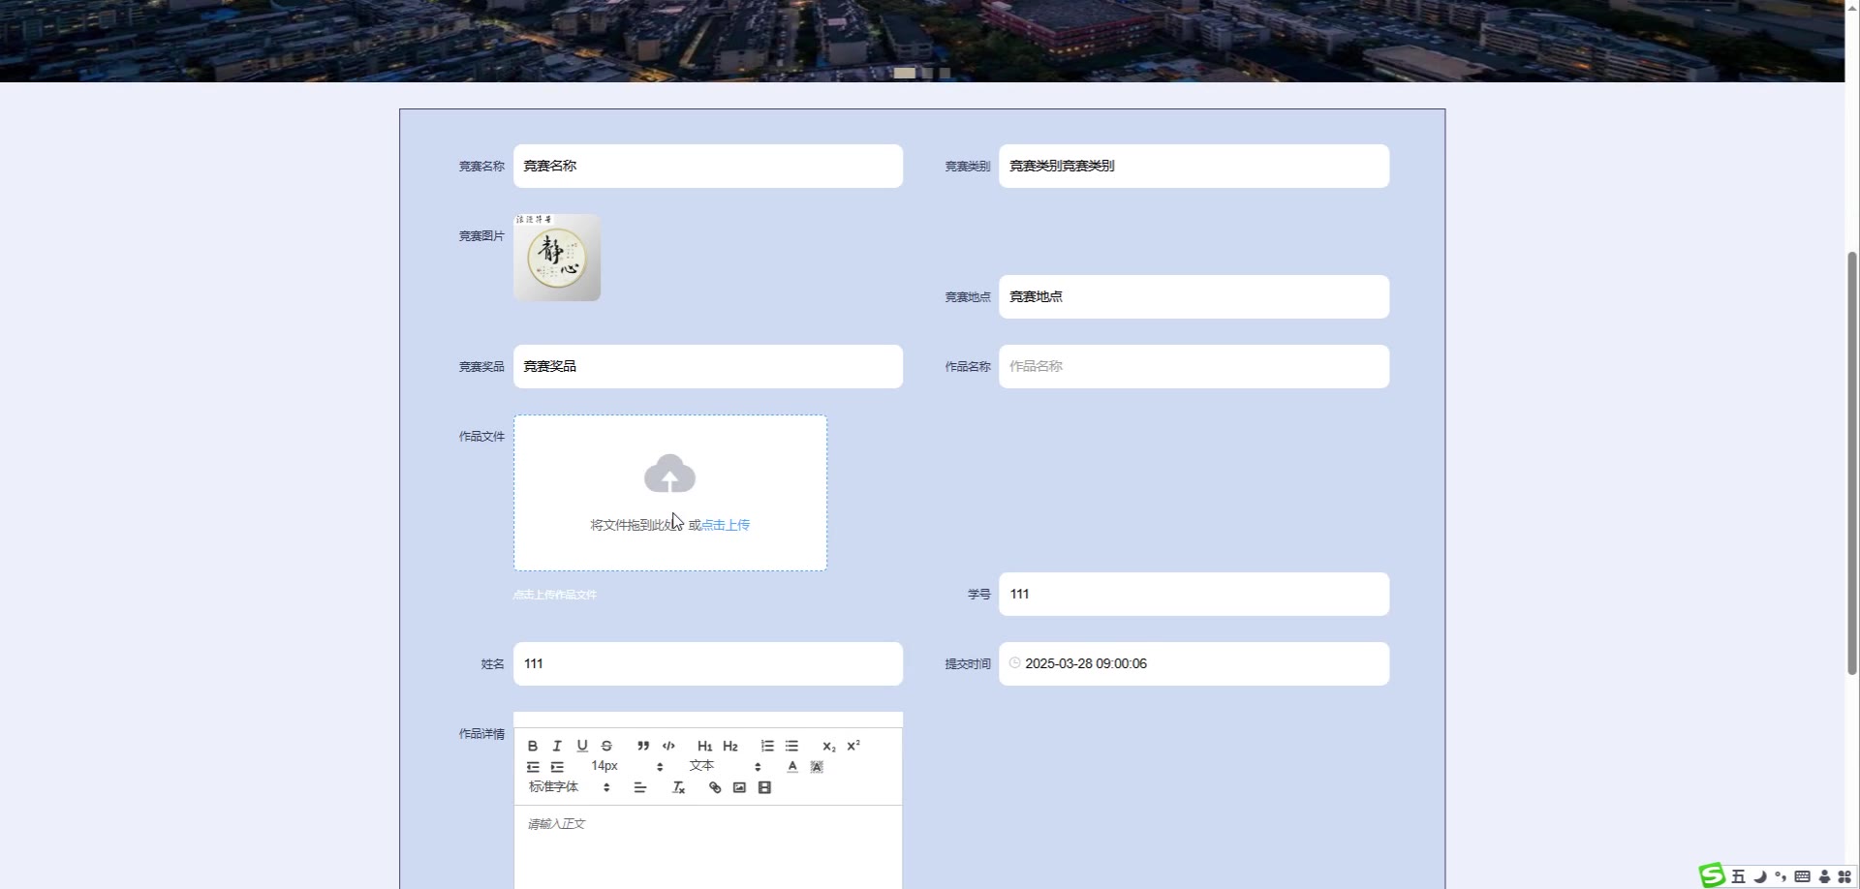
Task: Open the text background color picker
Action: (x=817, y=767)
